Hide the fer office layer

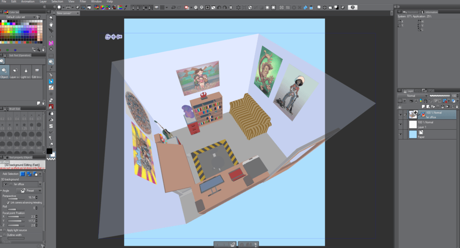(401, 114)
